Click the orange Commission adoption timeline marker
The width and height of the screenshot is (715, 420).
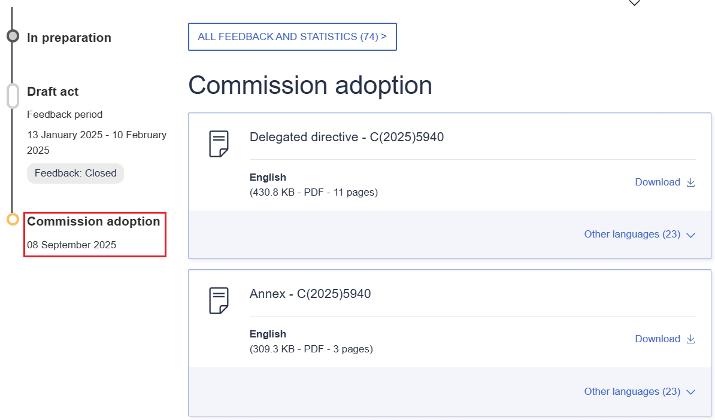[13, 220]
